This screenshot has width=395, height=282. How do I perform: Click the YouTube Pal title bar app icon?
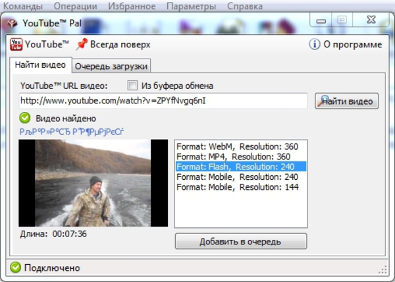[12, 24]
